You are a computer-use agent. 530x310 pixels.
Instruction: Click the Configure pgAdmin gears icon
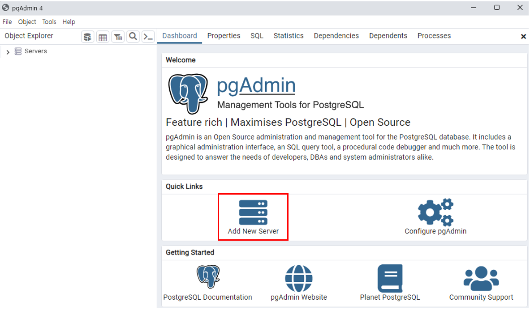point(436,212)
